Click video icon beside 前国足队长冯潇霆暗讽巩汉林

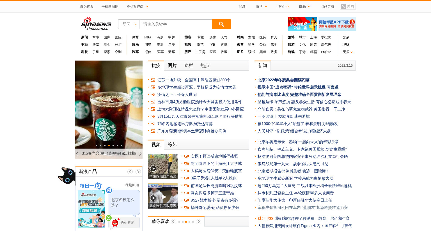(186, 186)
